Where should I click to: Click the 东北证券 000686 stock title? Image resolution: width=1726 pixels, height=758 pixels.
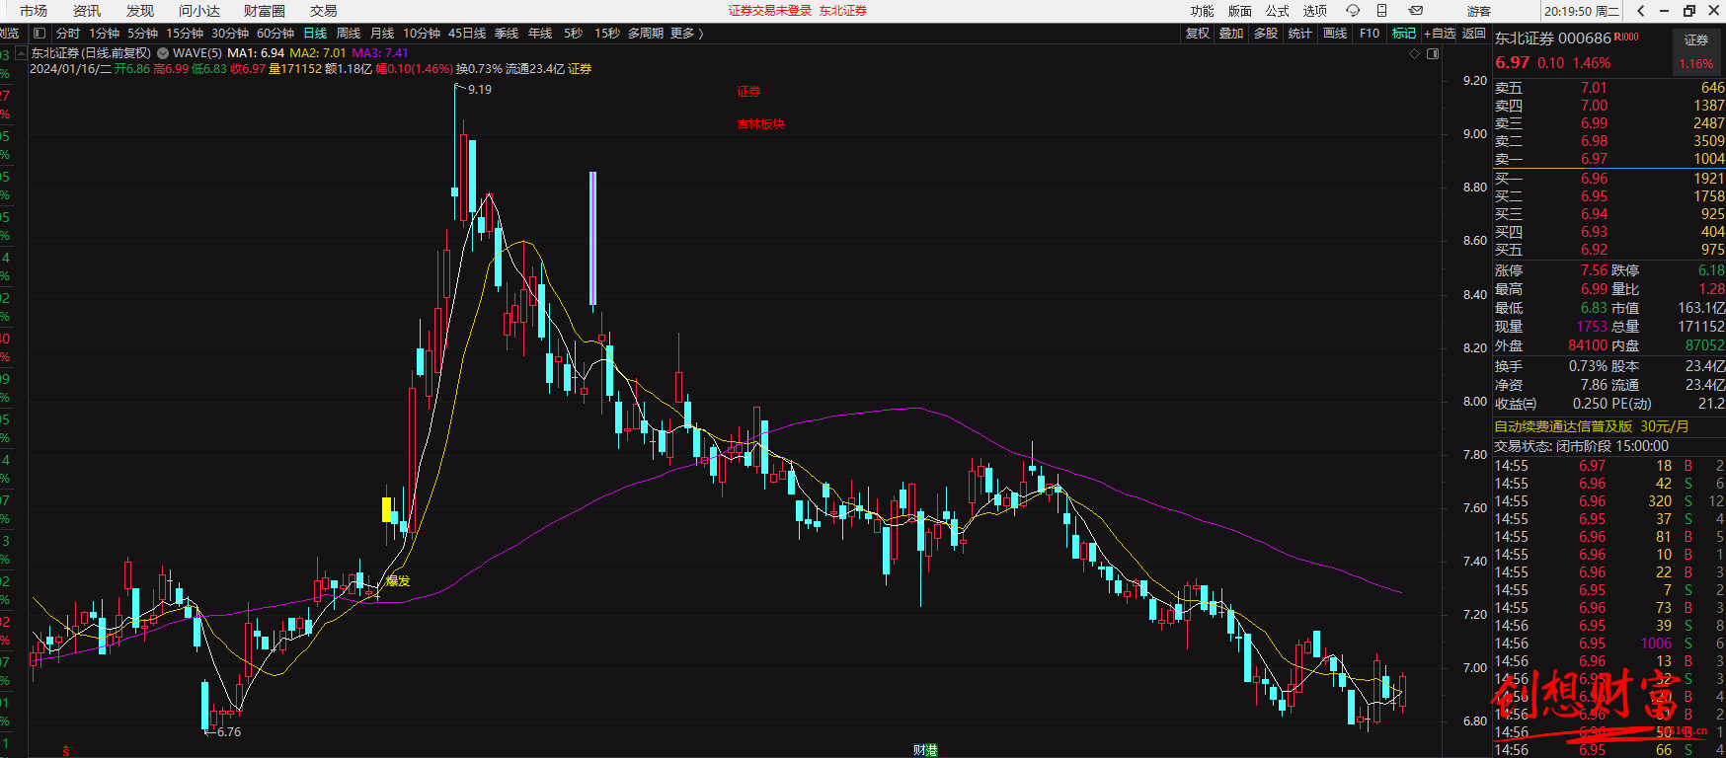1553,38
